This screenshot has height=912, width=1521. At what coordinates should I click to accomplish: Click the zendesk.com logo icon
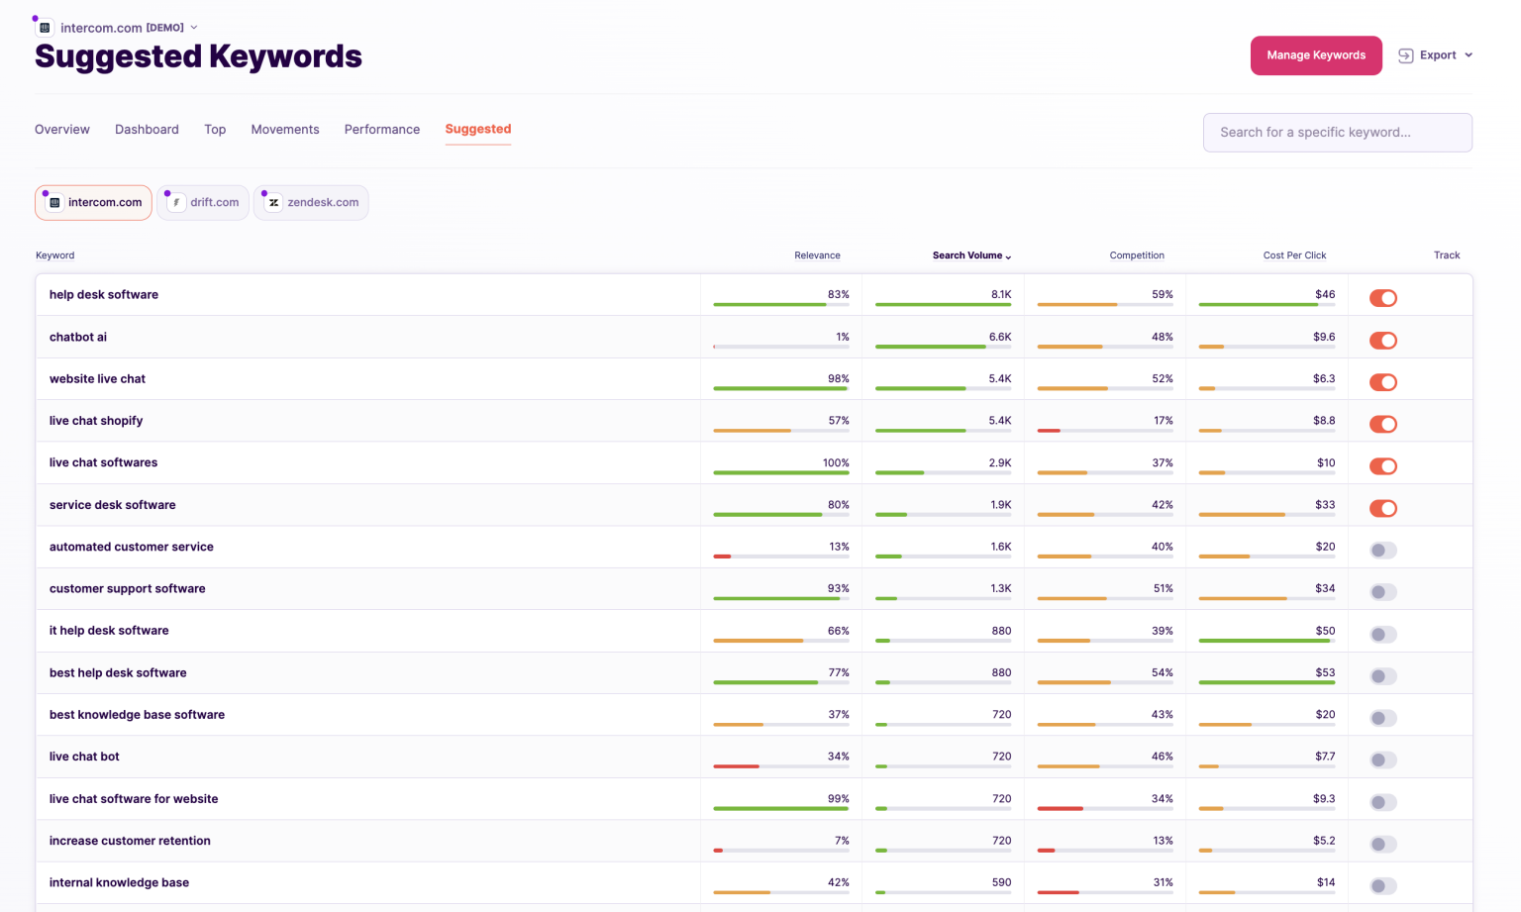click(x=273, y=203)
